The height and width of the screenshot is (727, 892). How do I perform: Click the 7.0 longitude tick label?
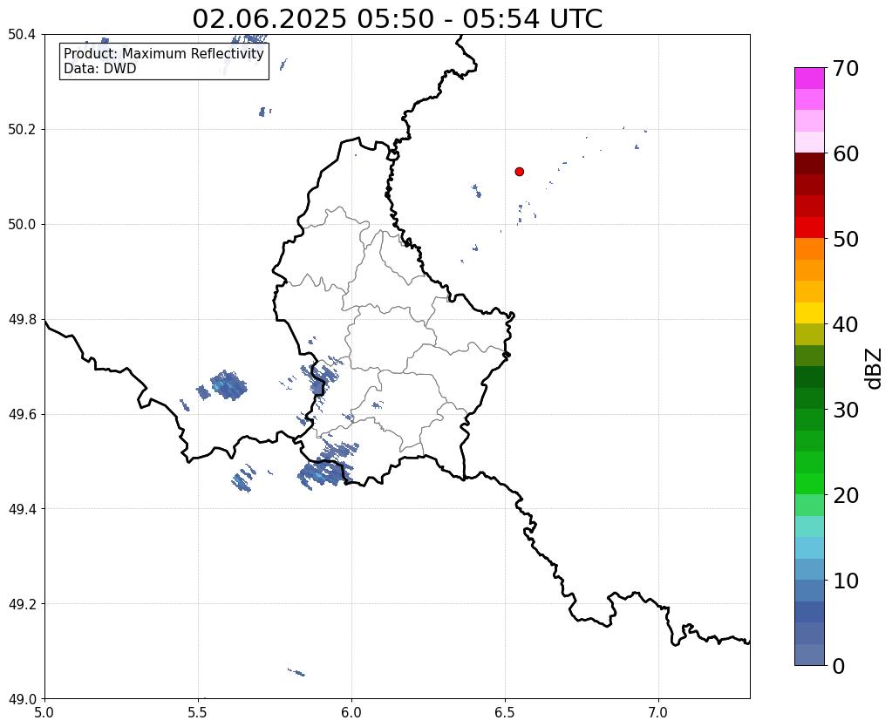coord(658,713)
